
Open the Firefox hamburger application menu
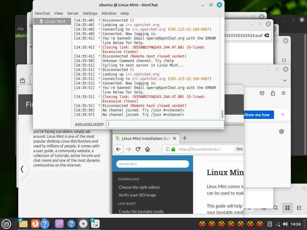pos(284,93)
